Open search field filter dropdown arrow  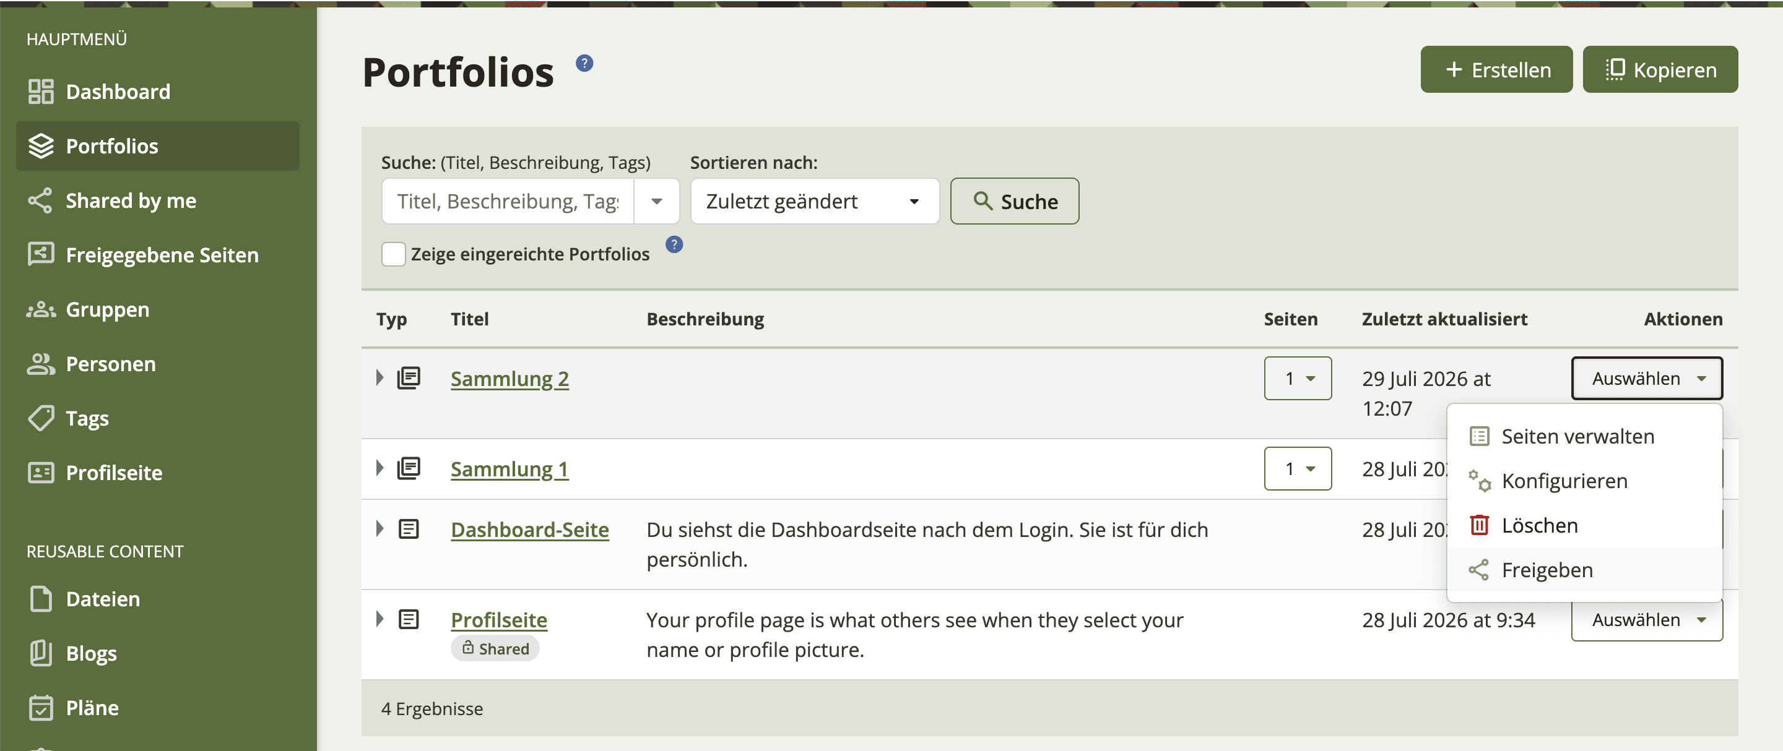[x=657, y=201]
